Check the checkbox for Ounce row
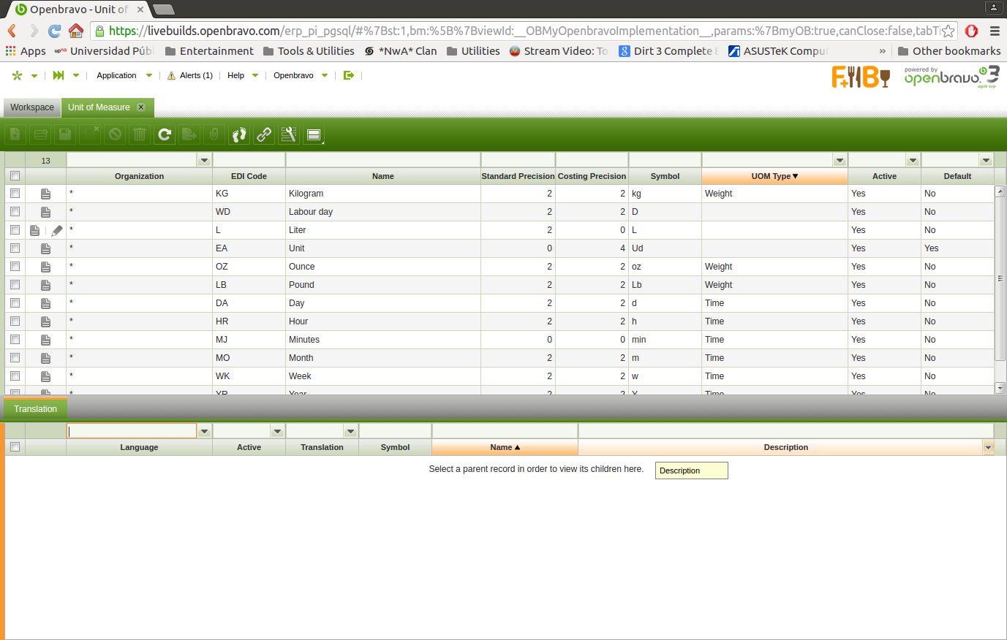The height and width of the screenshot is (640, 1007). click(x=15, y=267)
